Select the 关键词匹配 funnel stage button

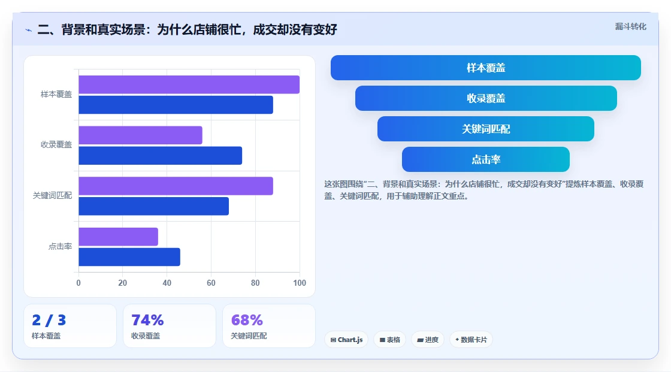(486, 129)
